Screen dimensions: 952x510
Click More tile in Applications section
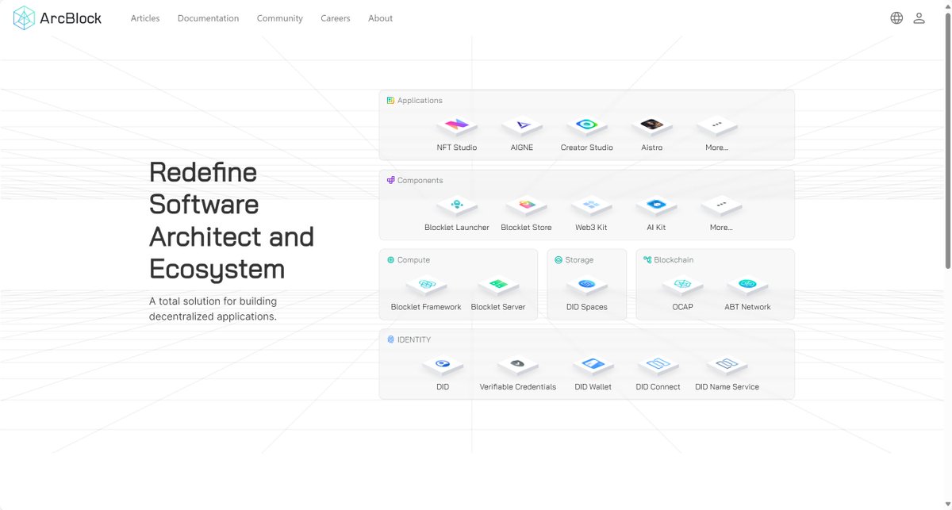click(717, 133)
